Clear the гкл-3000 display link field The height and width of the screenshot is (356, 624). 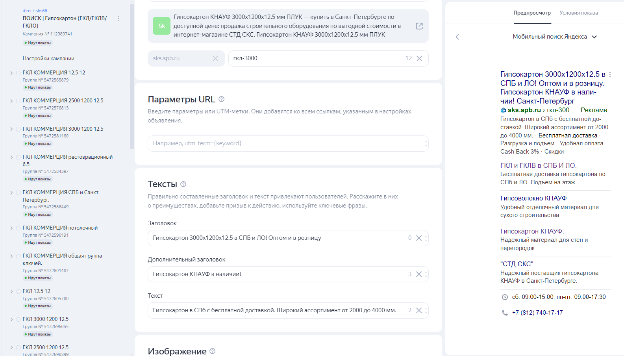[419, 58]
